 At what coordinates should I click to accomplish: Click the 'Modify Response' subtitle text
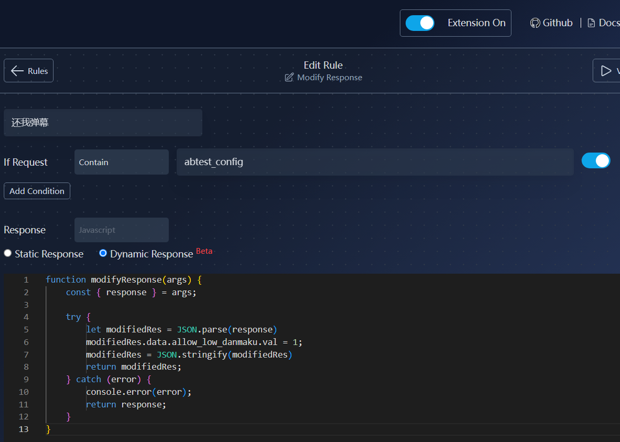(330, 77)
